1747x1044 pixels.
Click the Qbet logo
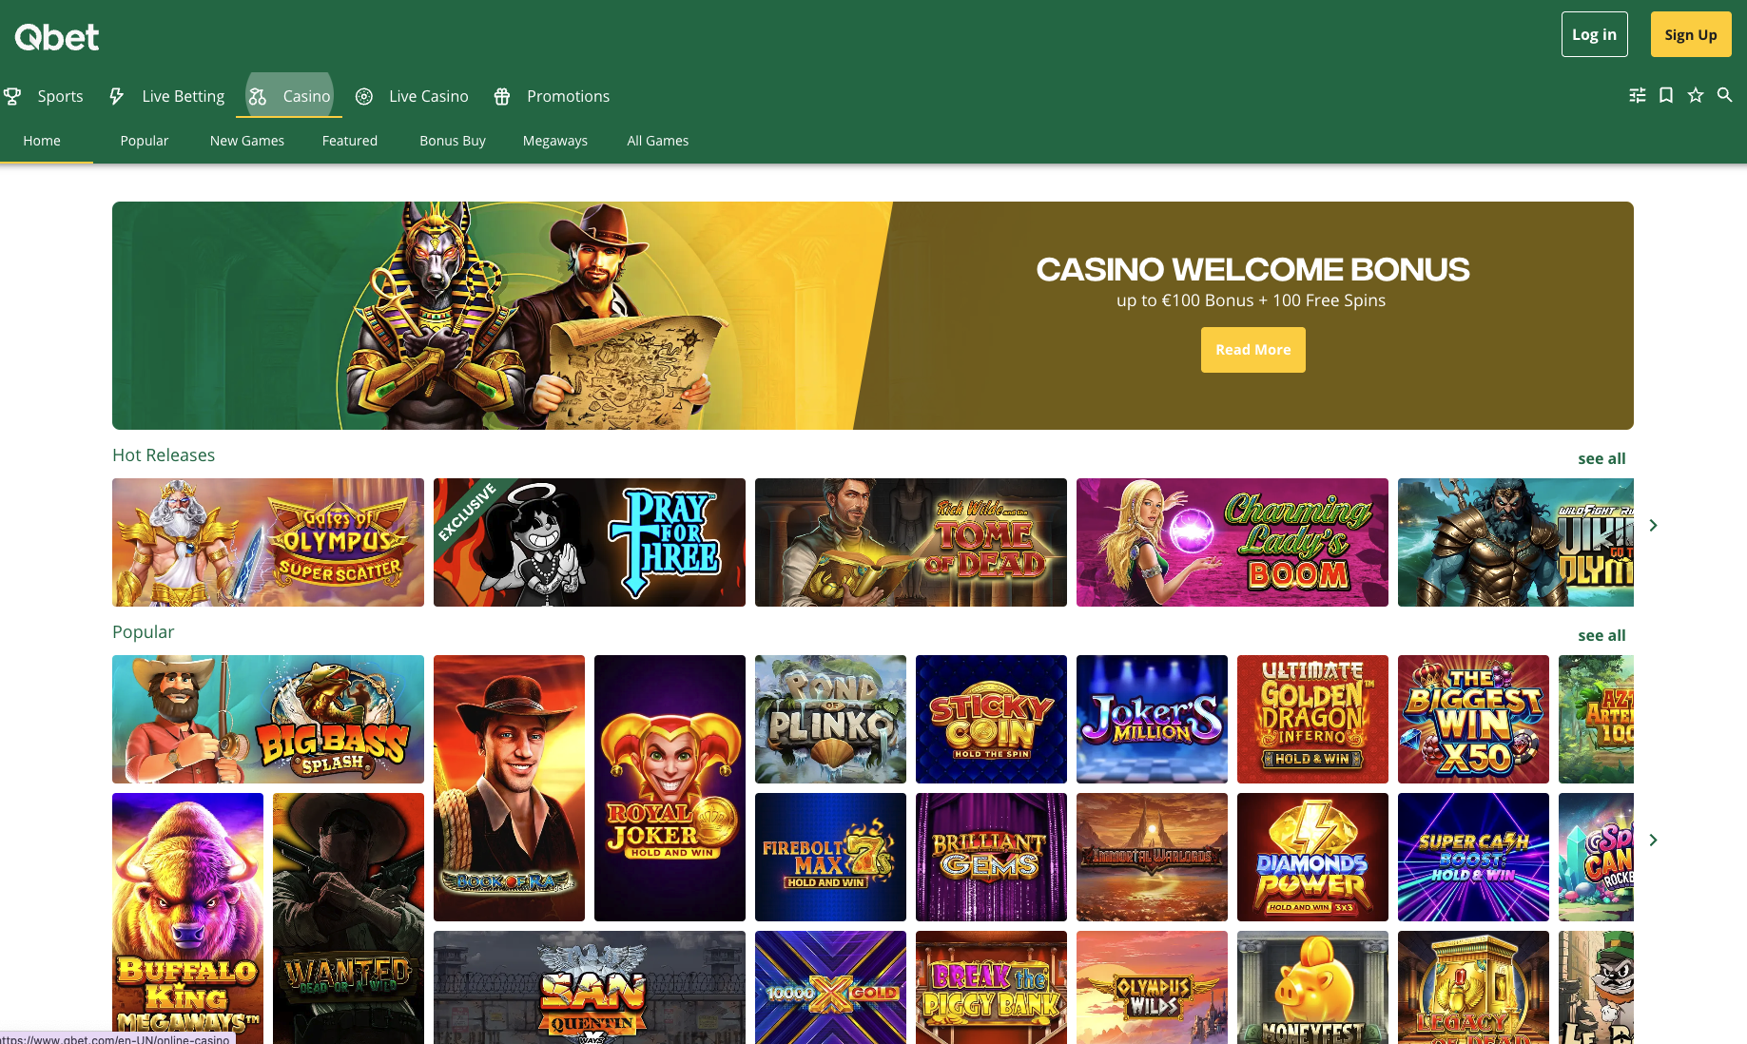point(57,36)
